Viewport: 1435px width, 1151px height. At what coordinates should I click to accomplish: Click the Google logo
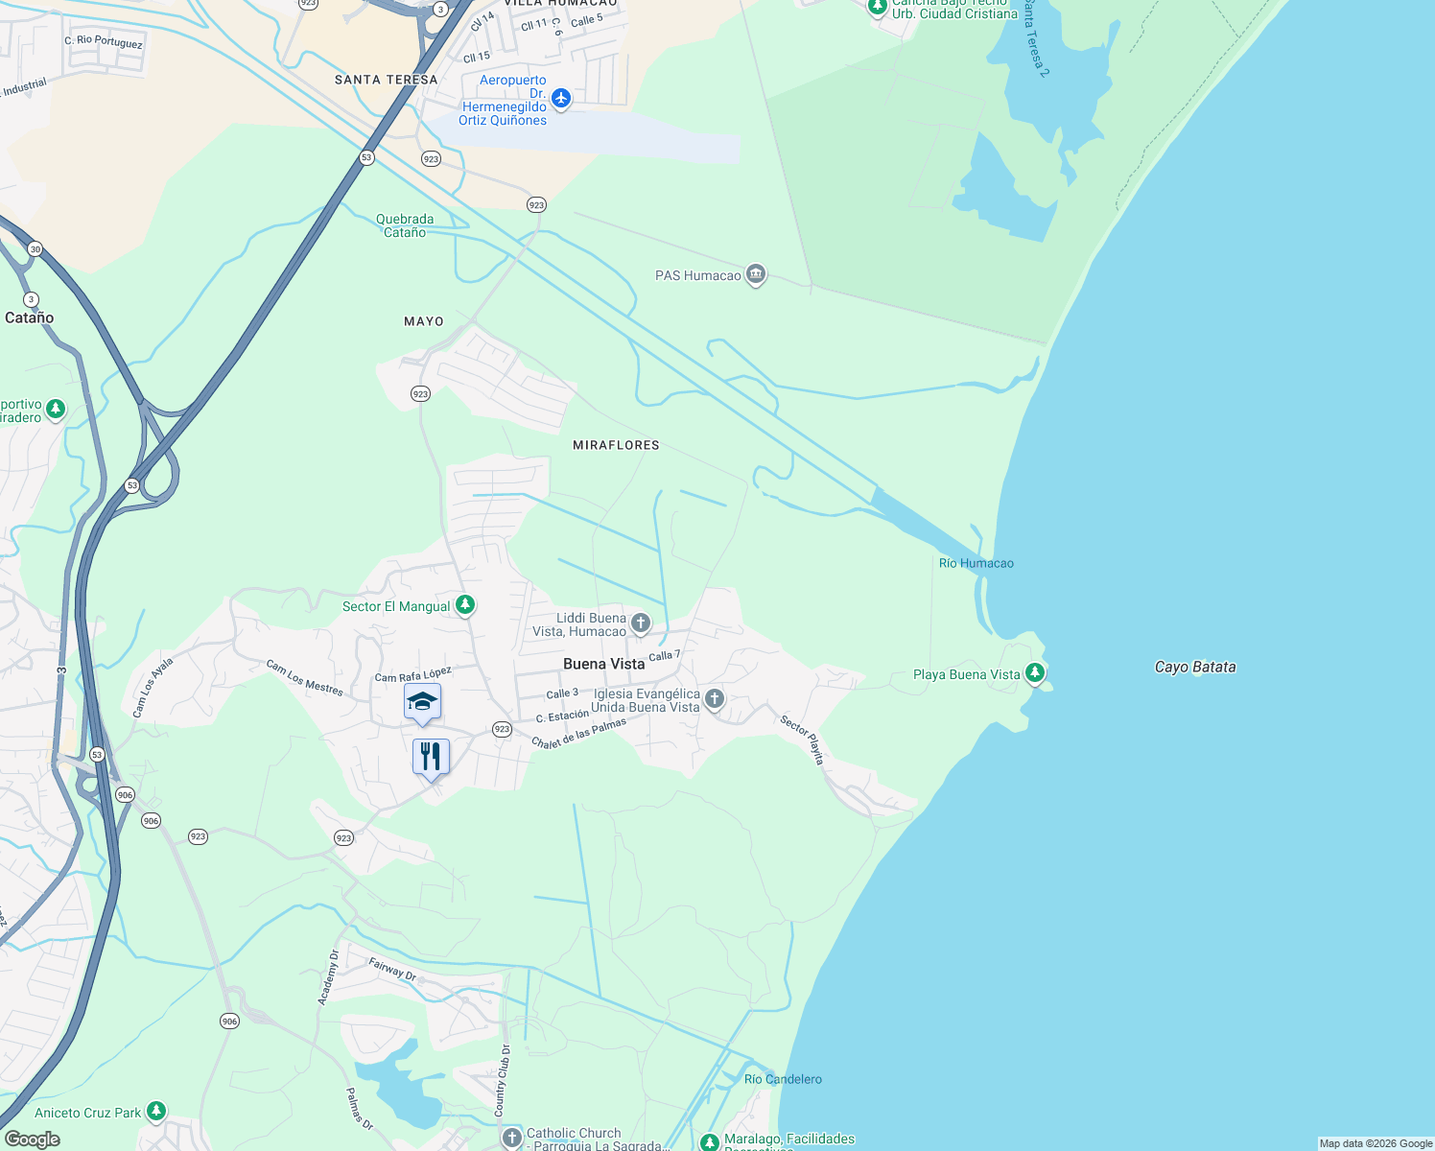(x=33, y=1139)
